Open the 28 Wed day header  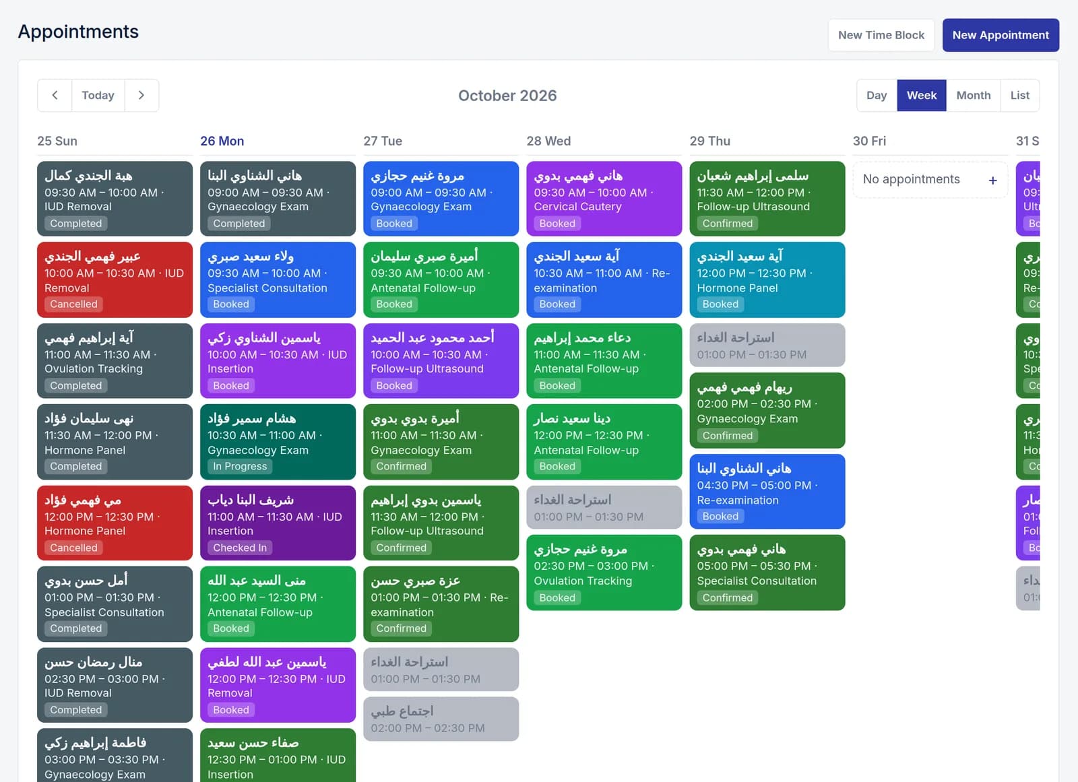pos(548,141)
